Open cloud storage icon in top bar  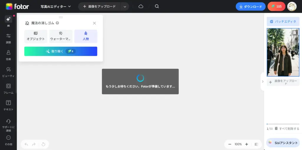pyautogui.click(x=141, y=6)
